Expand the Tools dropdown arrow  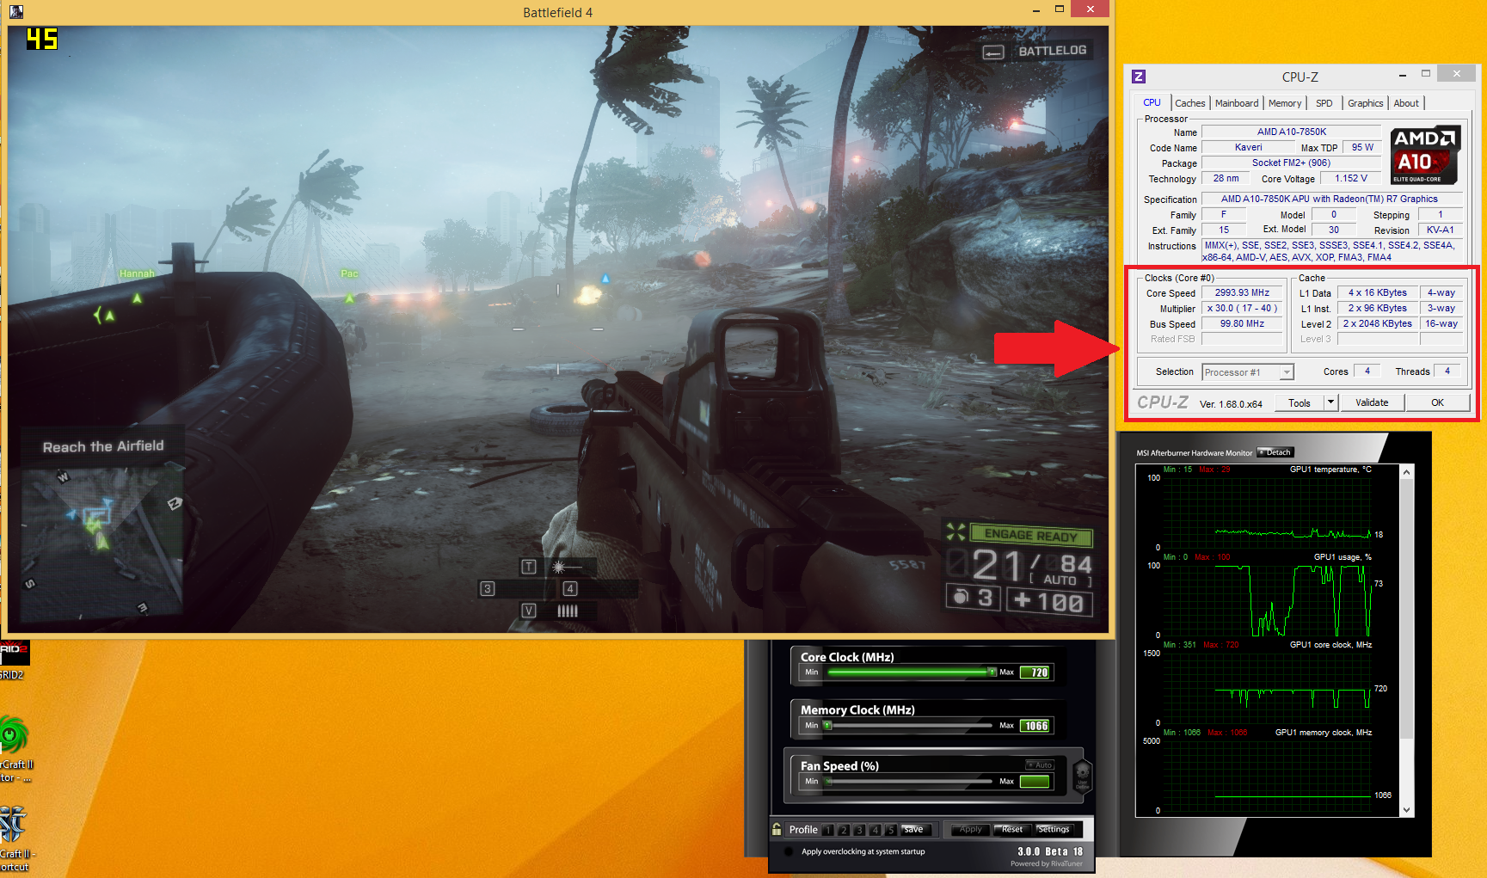(1330, 402)
